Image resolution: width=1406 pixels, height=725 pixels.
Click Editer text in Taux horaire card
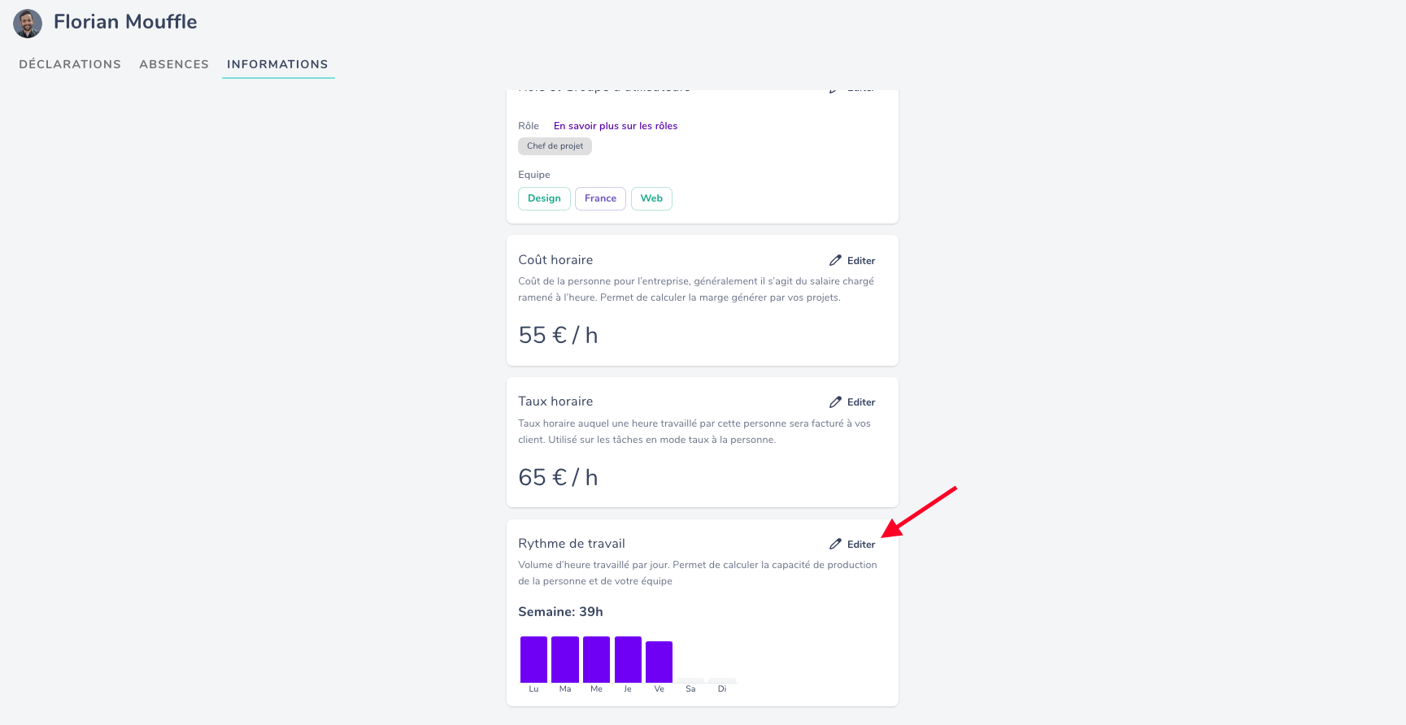pyautogui.click(x=861, y=402)
